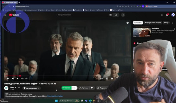The image size is (176, 103).
Task: Open the album link in description
Action: coord(55,96)
